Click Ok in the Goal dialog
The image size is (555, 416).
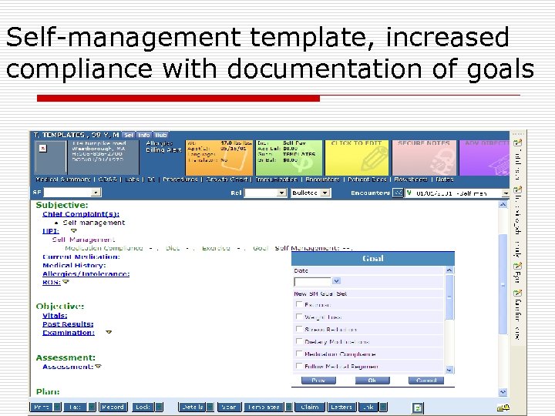[372, 381]
